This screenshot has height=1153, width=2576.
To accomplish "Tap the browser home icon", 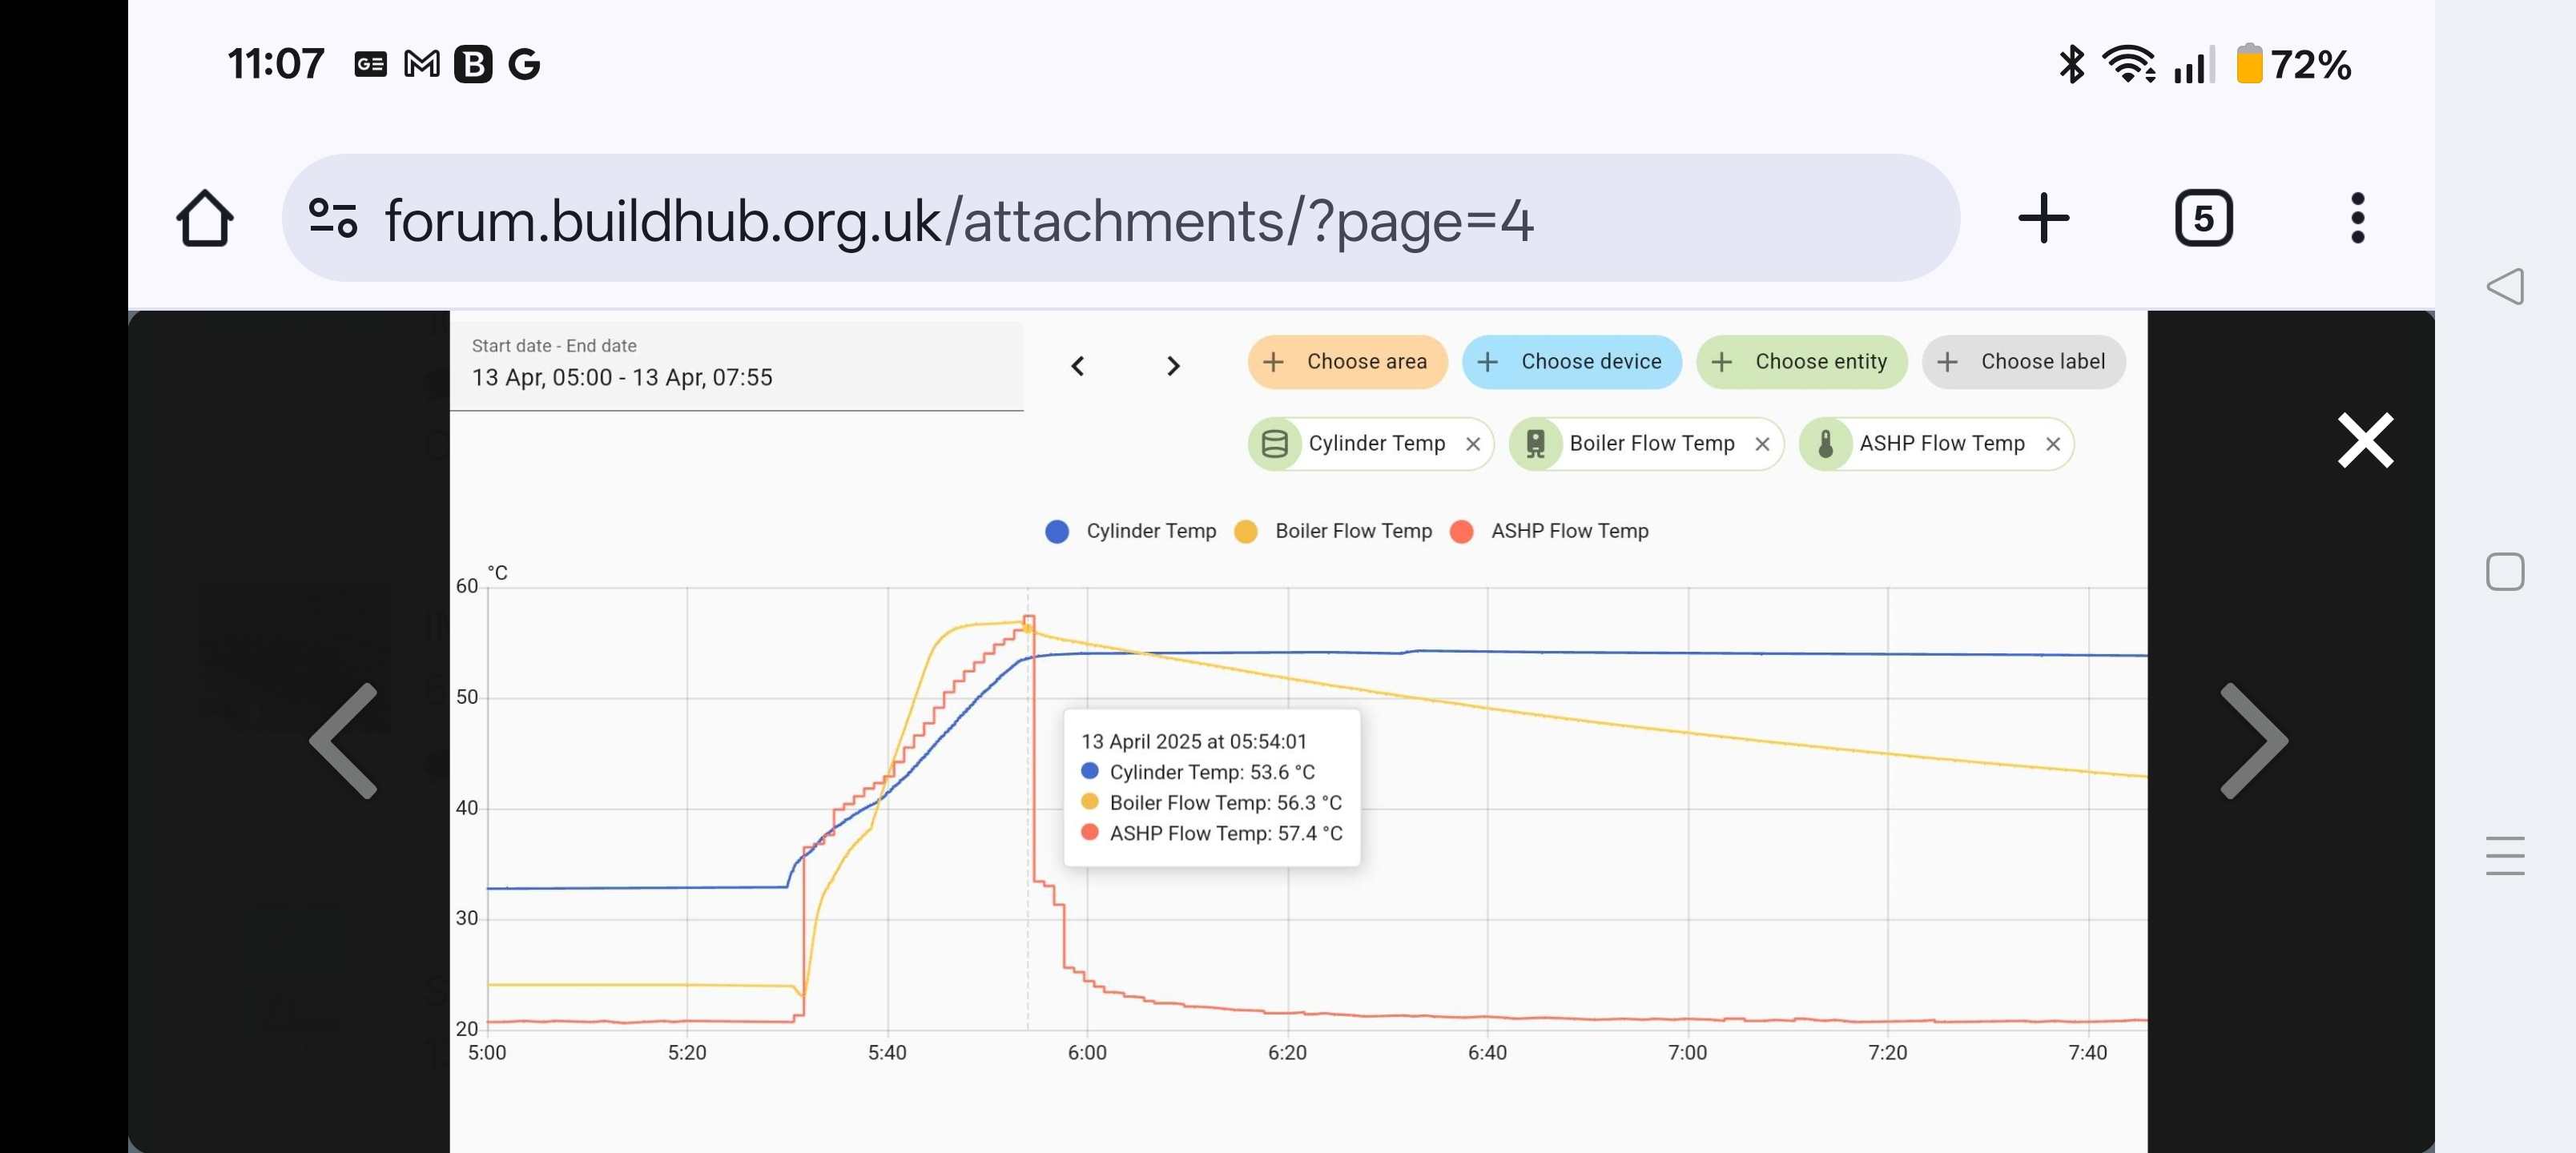I will tap(205, 218).
